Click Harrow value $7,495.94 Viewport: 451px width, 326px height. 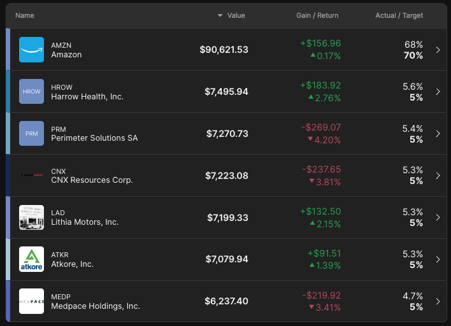(226, 92)
